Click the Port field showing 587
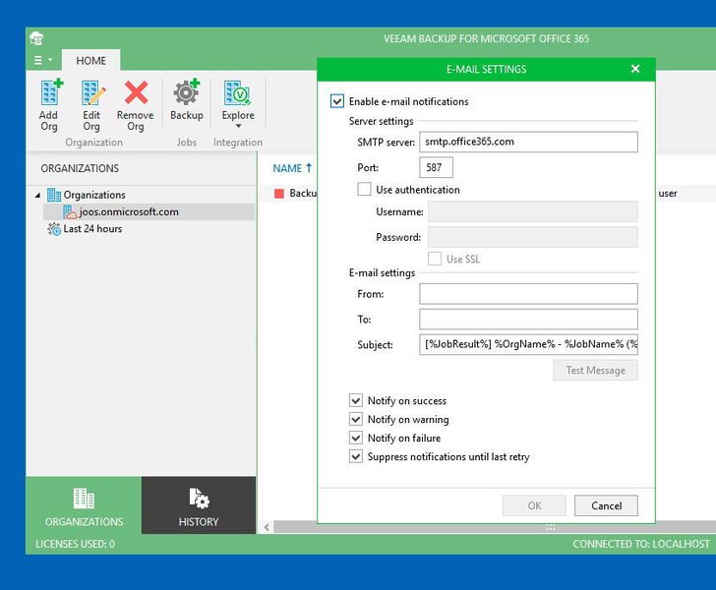 [436, 167]
